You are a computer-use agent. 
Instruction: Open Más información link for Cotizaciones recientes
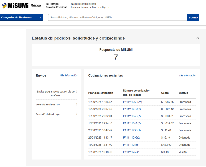coord(187,75)
